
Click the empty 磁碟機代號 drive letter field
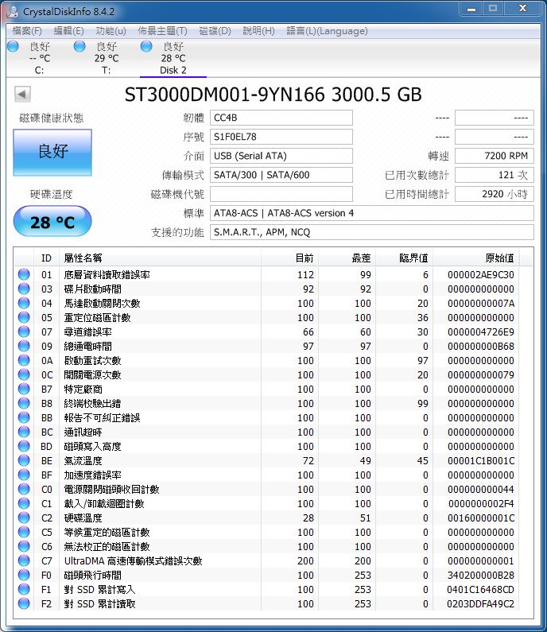coord(281,194)
